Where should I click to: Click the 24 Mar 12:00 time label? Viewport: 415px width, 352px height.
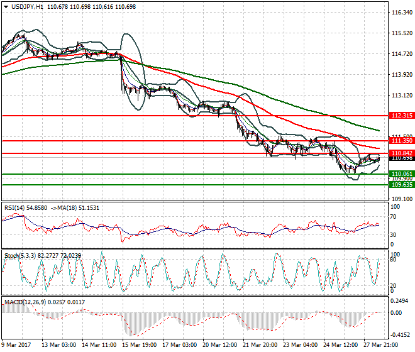point(340,345)
